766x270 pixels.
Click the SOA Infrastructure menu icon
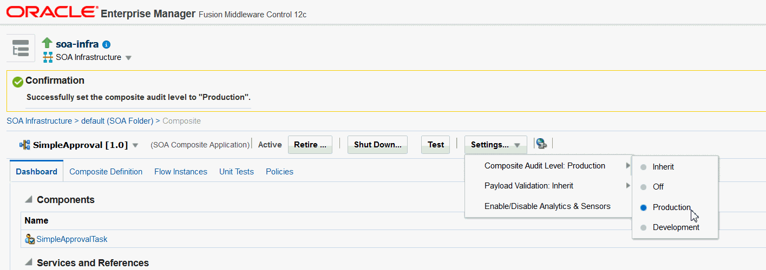click(x=47, y=57)
